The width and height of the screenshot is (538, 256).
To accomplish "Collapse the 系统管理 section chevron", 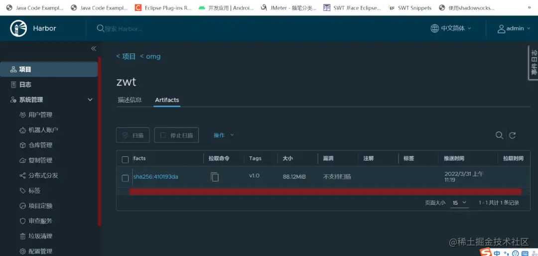I will [90, 100].
